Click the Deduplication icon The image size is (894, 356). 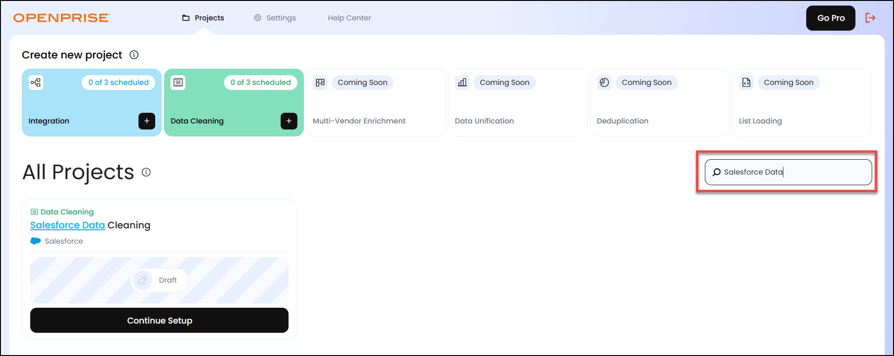(x=605, y=83)
